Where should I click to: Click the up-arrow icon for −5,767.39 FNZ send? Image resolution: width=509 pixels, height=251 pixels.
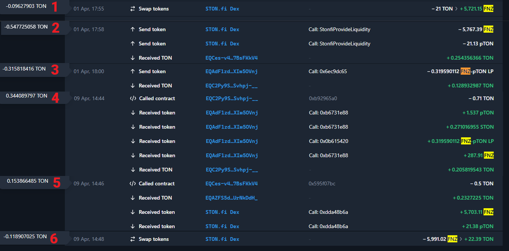133,30
